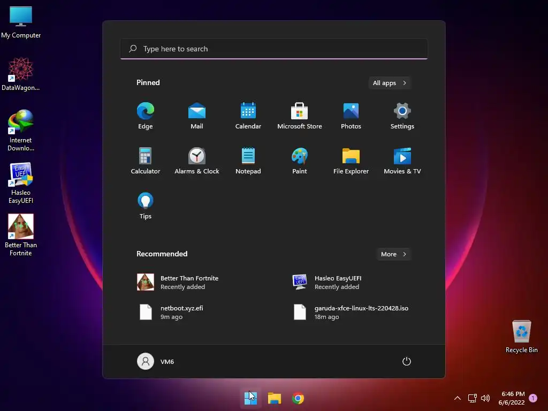
Task: Click the power button in Start menu
Action: (407, 361)
